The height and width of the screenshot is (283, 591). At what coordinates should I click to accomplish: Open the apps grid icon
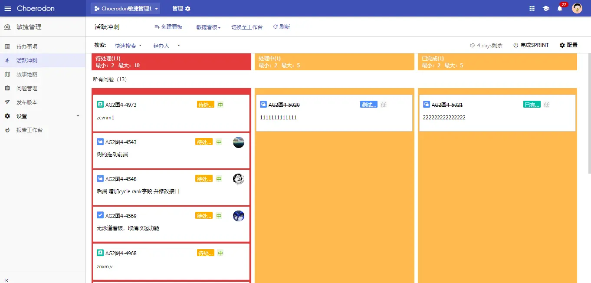[532, 9]
